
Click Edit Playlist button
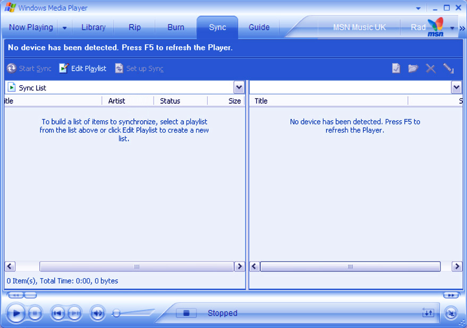(x=83, y=69)
